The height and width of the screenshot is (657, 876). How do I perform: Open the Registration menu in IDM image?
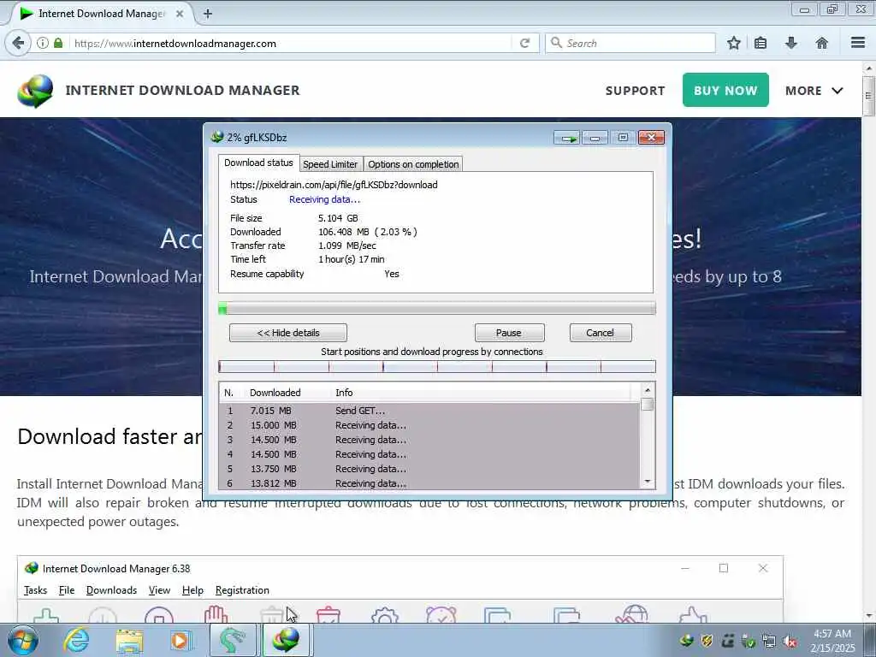click(242, 590)
